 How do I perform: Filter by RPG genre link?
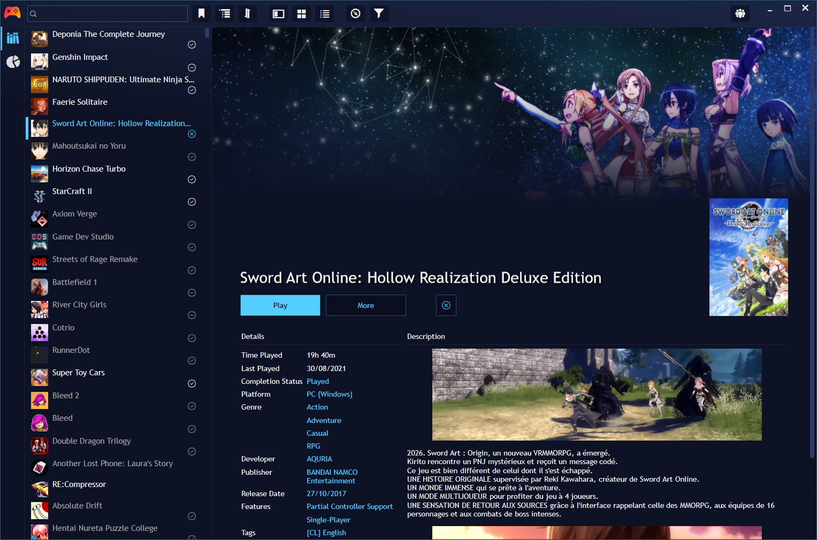pos(314,446)
